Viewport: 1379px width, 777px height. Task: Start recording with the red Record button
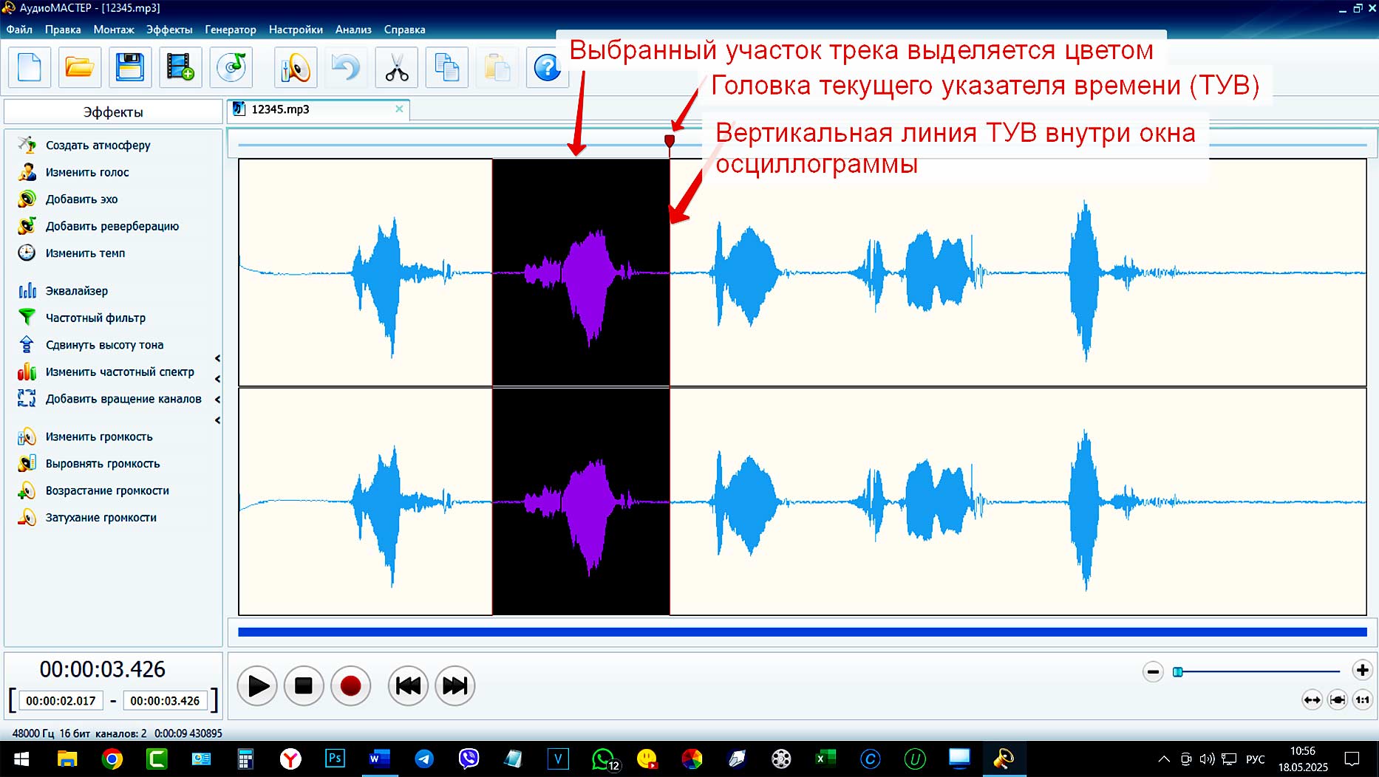[x=350, y=686]
